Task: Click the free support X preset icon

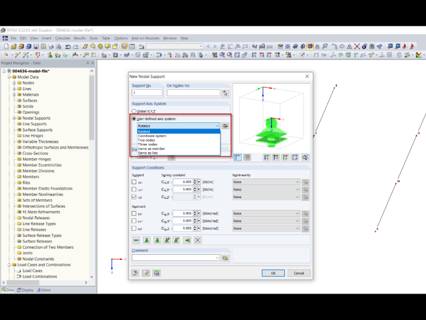Action: 197,240
